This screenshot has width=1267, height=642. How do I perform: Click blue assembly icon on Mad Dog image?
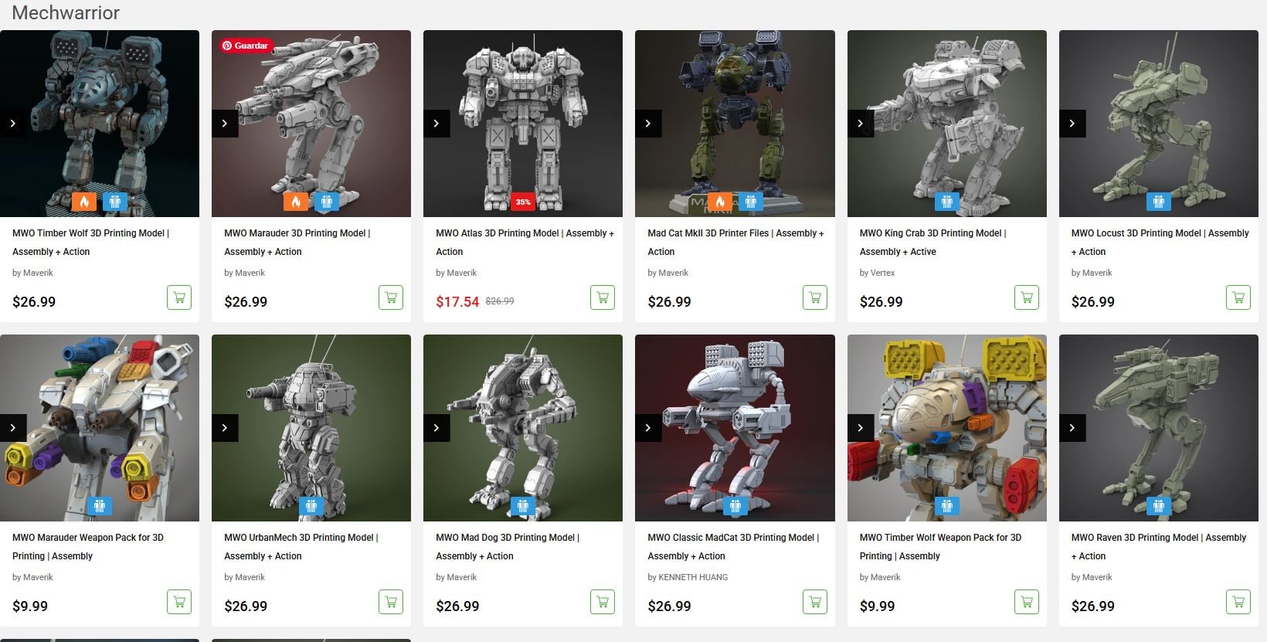523,506
